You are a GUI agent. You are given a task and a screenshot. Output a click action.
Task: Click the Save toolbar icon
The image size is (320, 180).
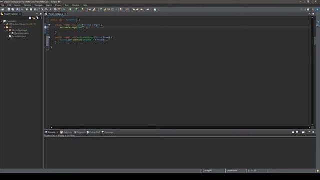click(x=9, y=9)
